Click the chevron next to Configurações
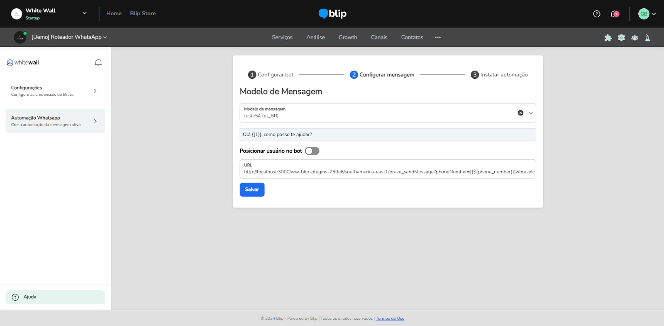This screenshot has height=326, width=664. (x=95, y=91)
